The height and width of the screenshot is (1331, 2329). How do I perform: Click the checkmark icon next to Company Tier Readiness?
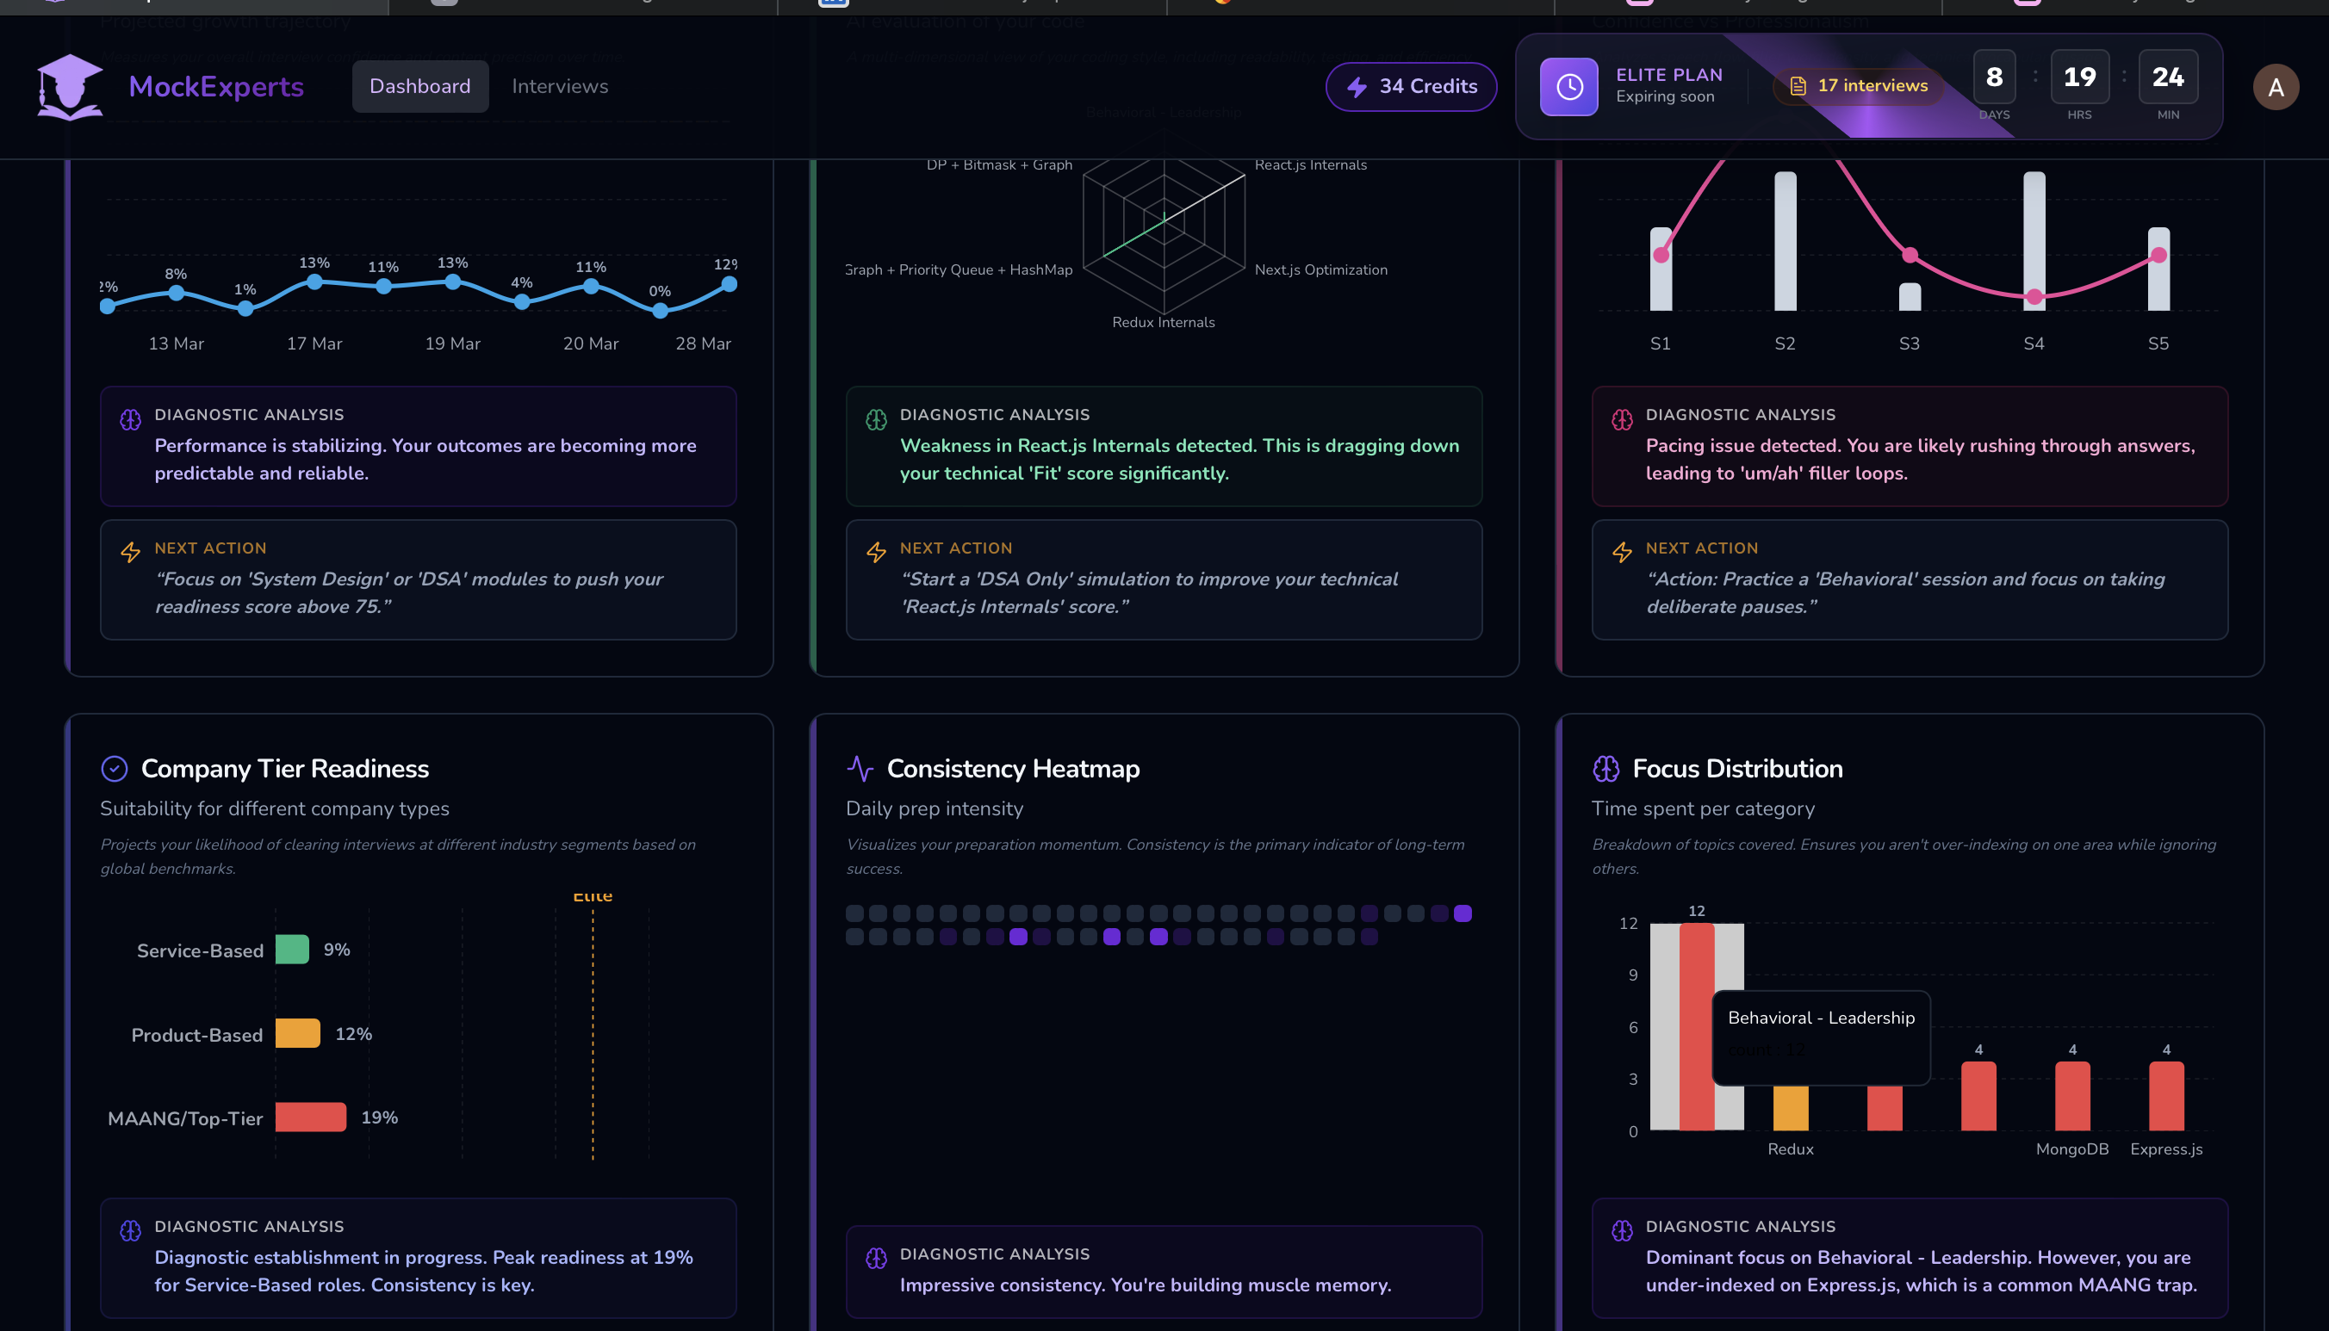tap(115, 769)
